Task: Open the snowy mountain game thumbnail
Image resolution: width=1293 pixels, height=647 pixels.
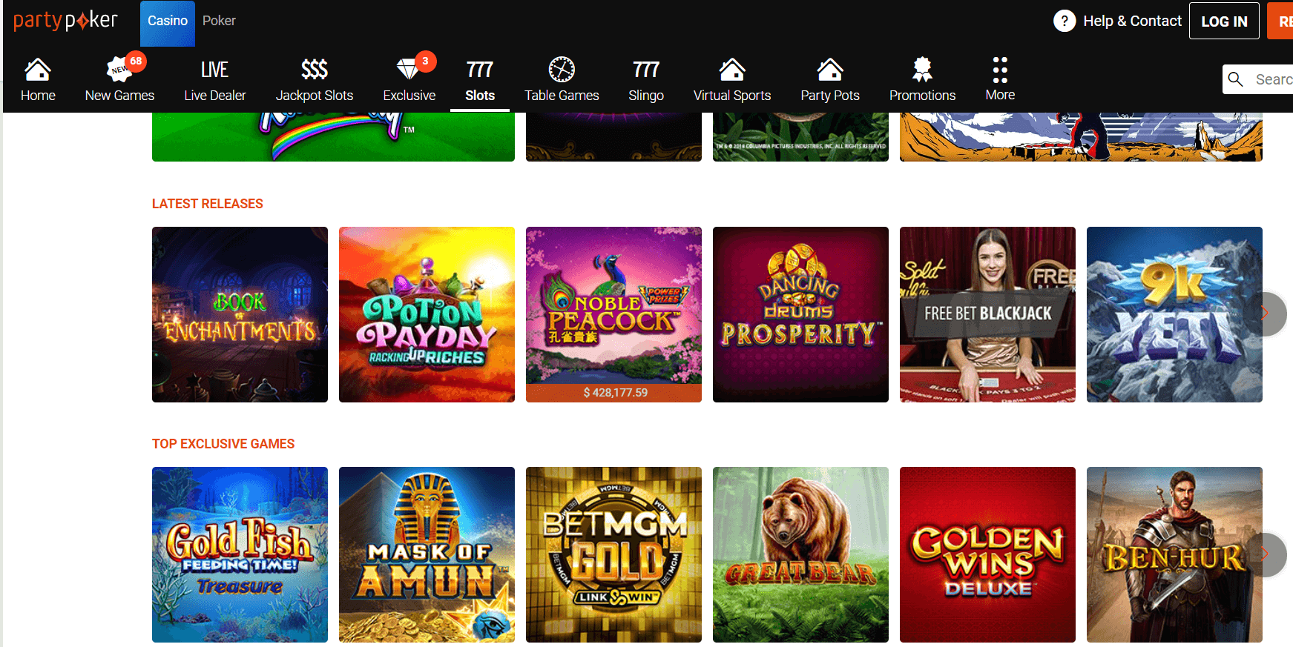Action: click(1081, 137)
